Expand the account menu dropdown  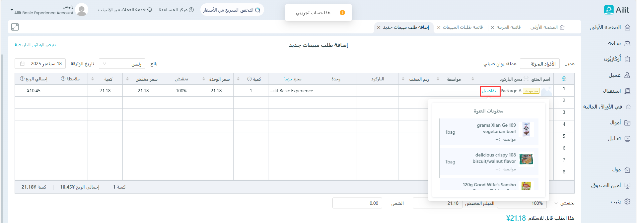[12, 10]
